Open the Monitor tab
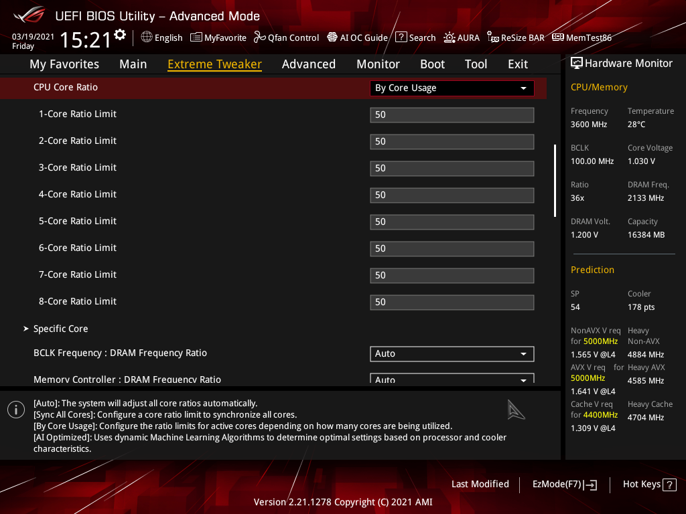 click(x=378, y=64)
